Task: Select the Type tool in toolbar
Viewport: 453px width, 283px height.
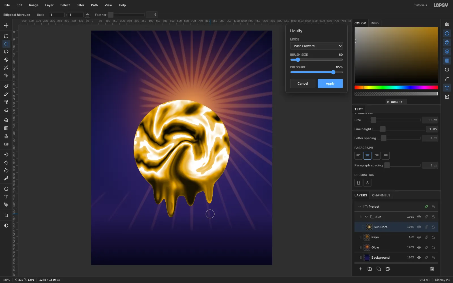Action: [x=6, y=197]
